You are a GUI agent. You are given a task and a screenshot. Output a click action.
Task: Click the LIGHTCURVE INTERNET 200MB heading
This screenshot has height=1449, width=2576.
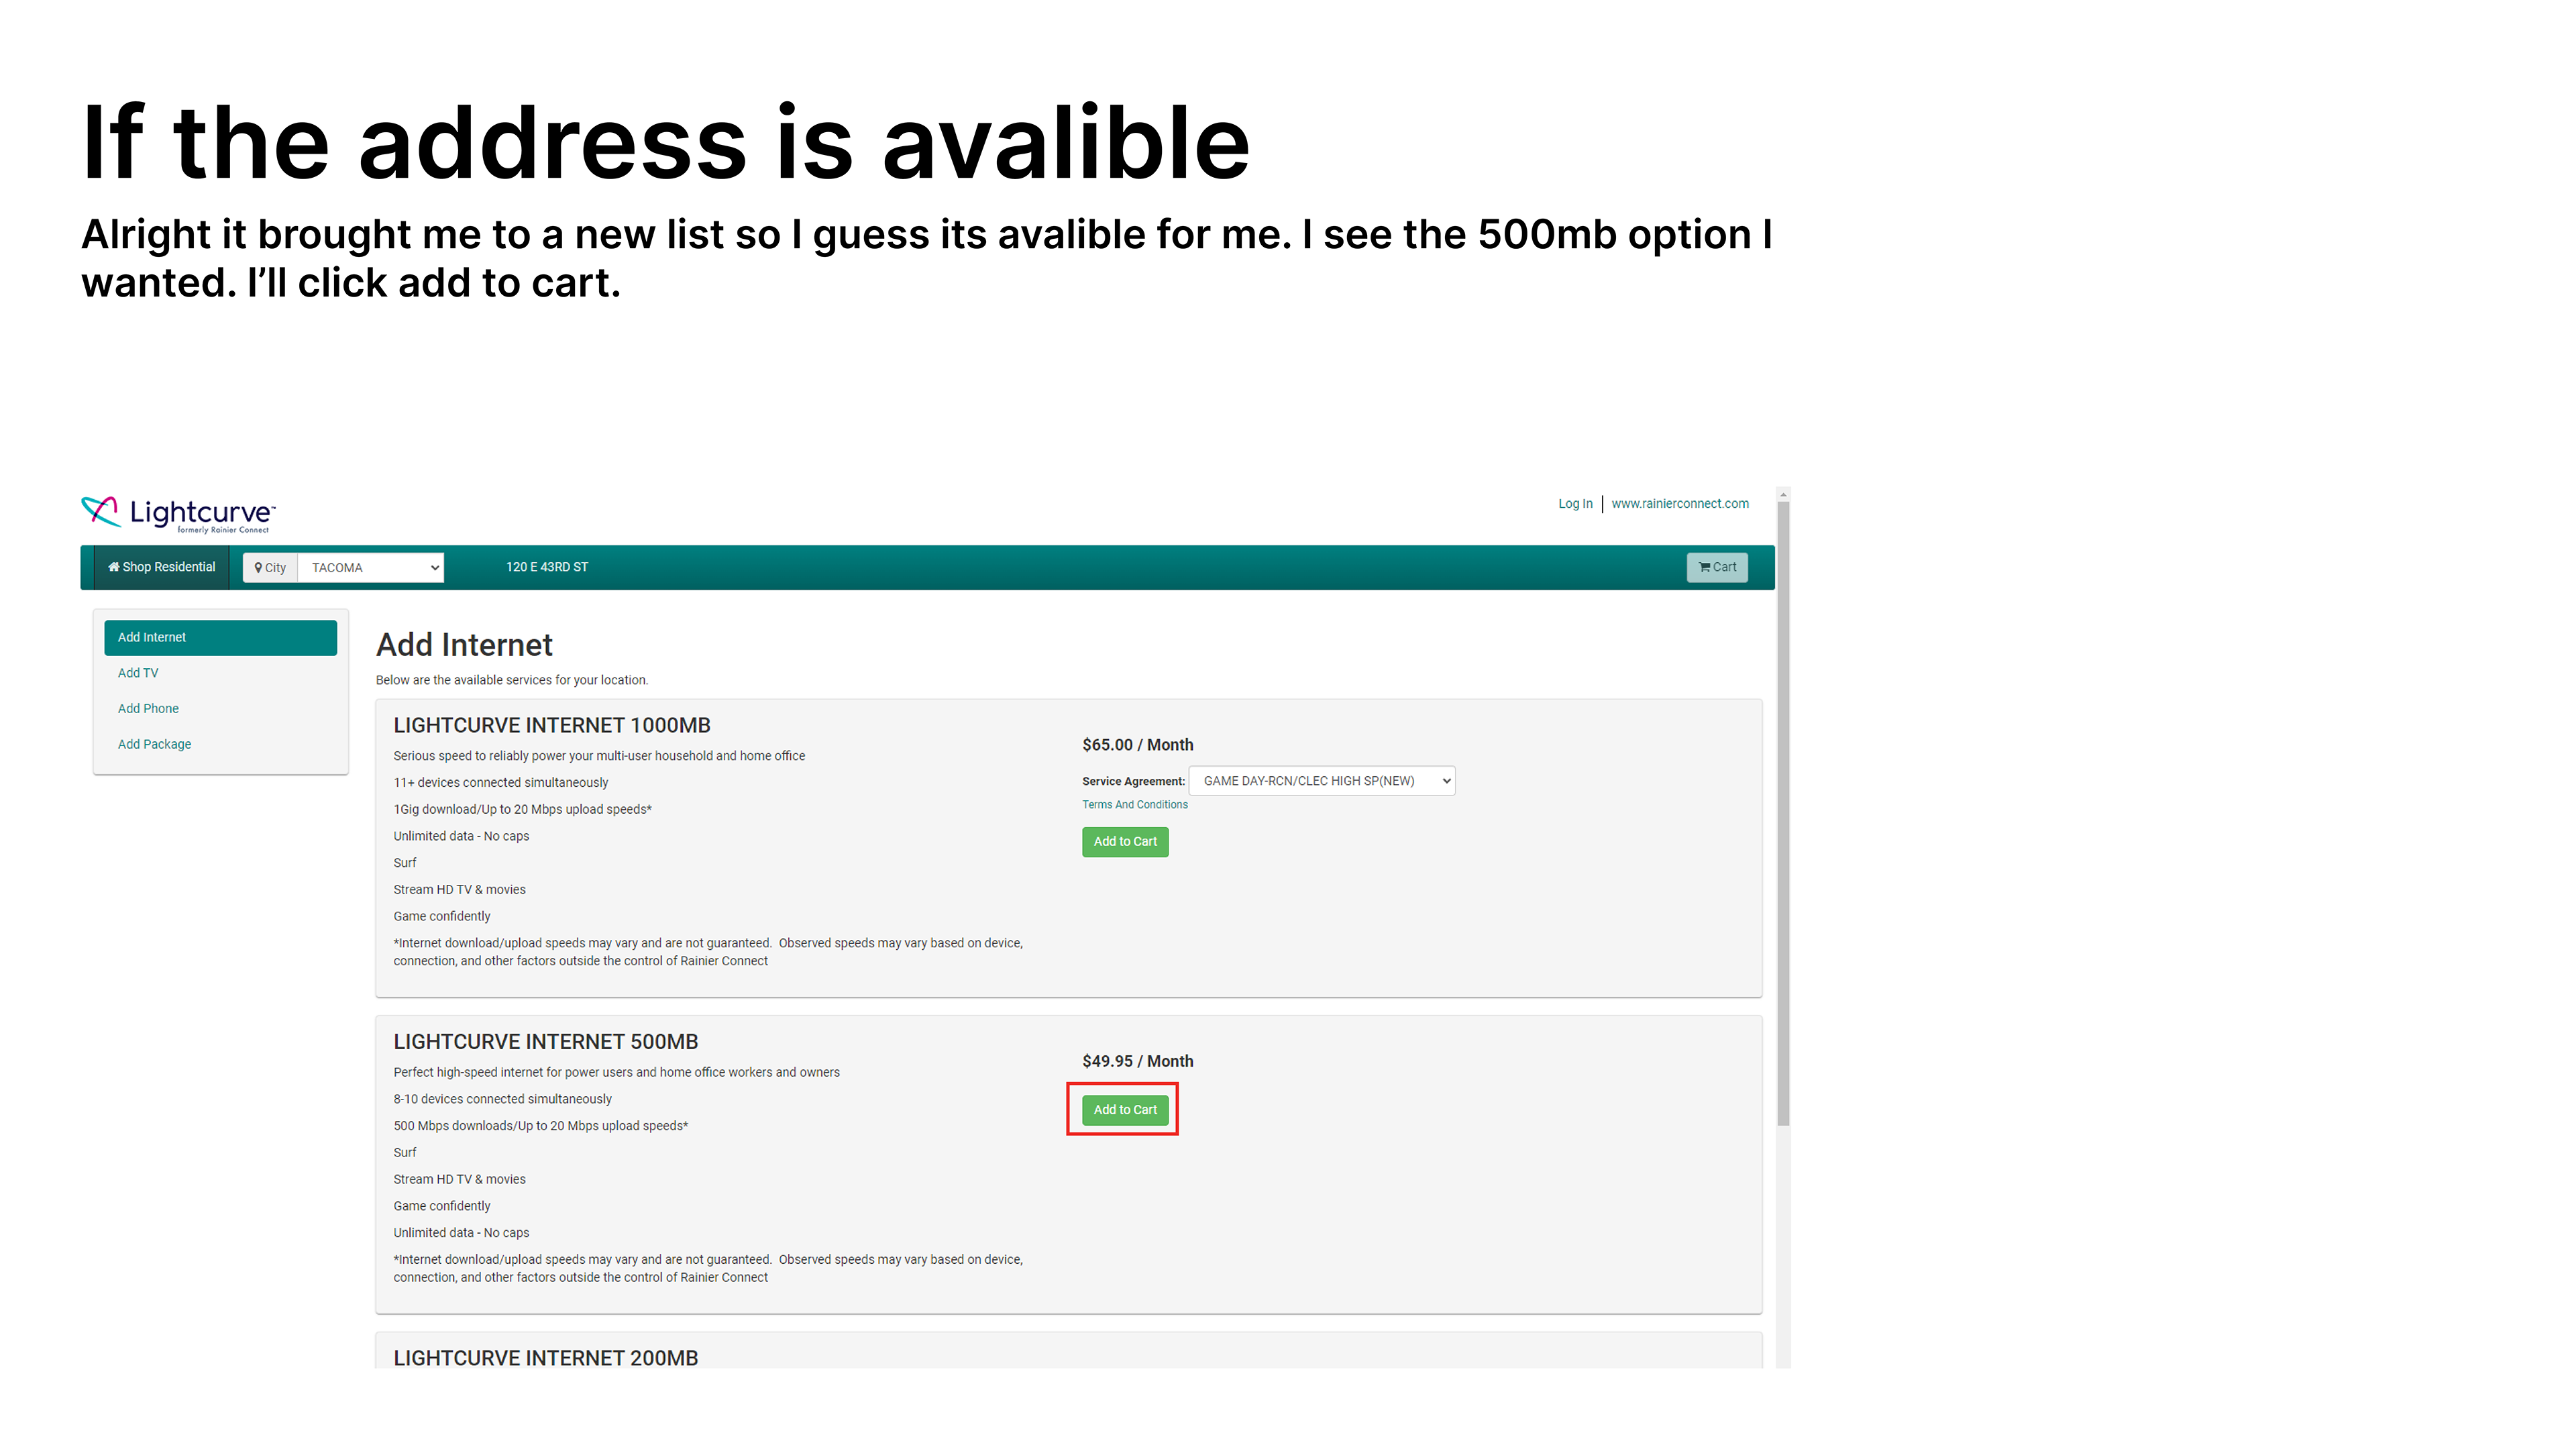point(546,1358)
